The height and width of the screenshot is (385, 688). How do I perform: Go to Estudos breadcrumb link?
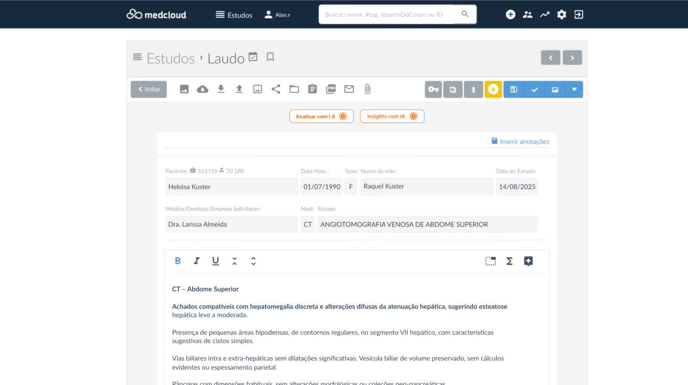click(x=171, y=58)
